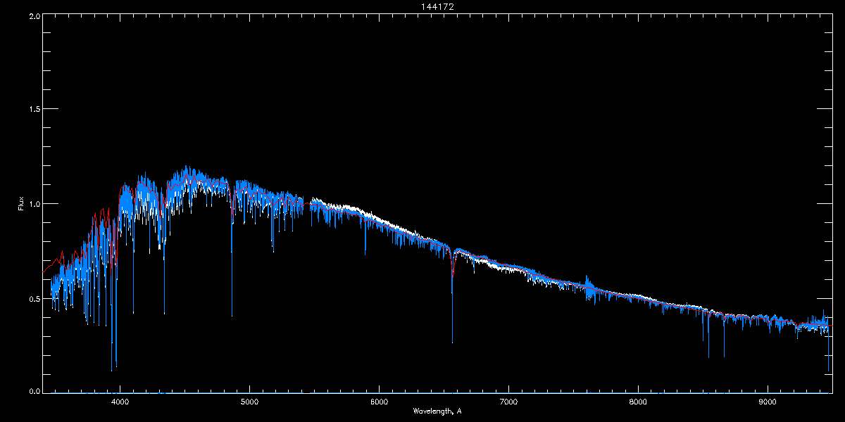Viewport: 845px width, 422px height.
Task: Select the 1.0 flux tick label
Action: [x=34, y=204]
